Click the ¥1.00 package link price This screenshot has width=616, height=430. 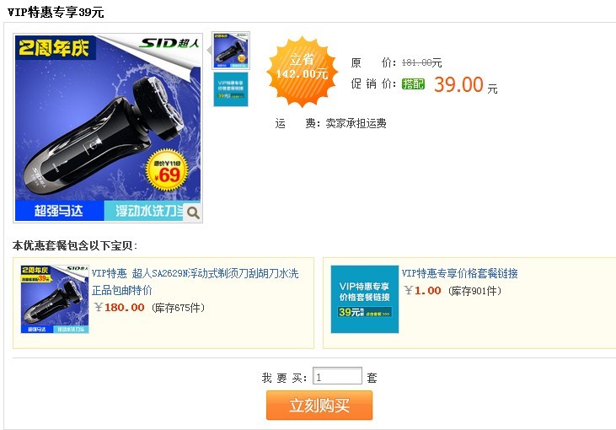423,291
